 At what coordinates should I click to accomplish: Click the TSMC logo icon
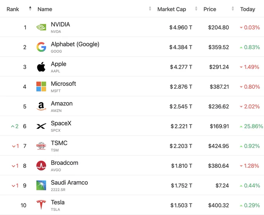coord(41,146)
